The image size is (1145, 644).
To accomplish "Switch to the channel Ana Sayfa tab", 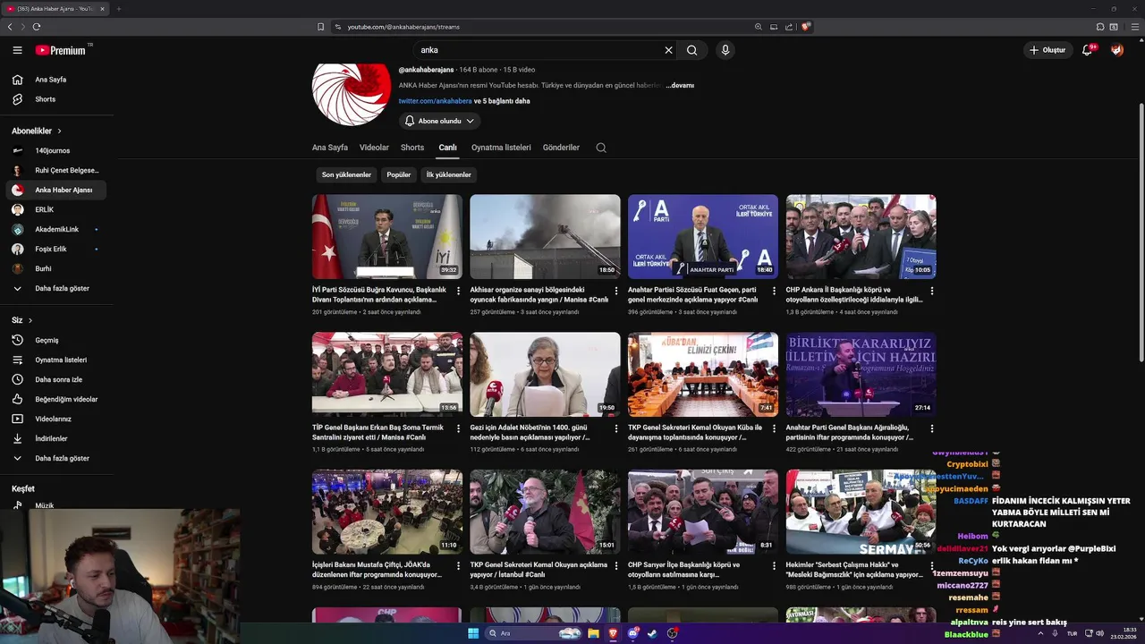I will click(x=330, y=148).
